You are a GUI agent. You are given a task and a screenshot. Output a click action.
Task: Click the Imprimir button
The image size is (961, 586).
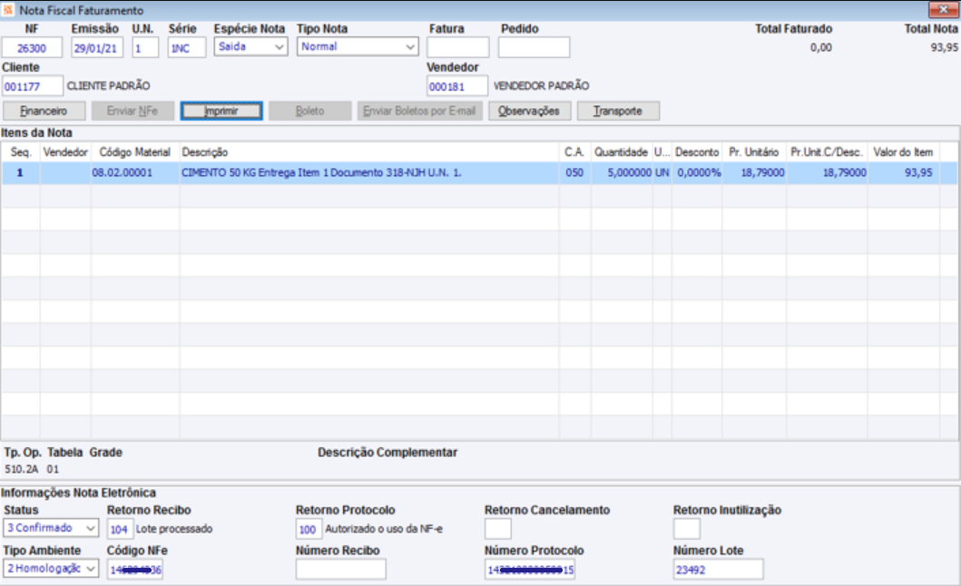point(221,111)
